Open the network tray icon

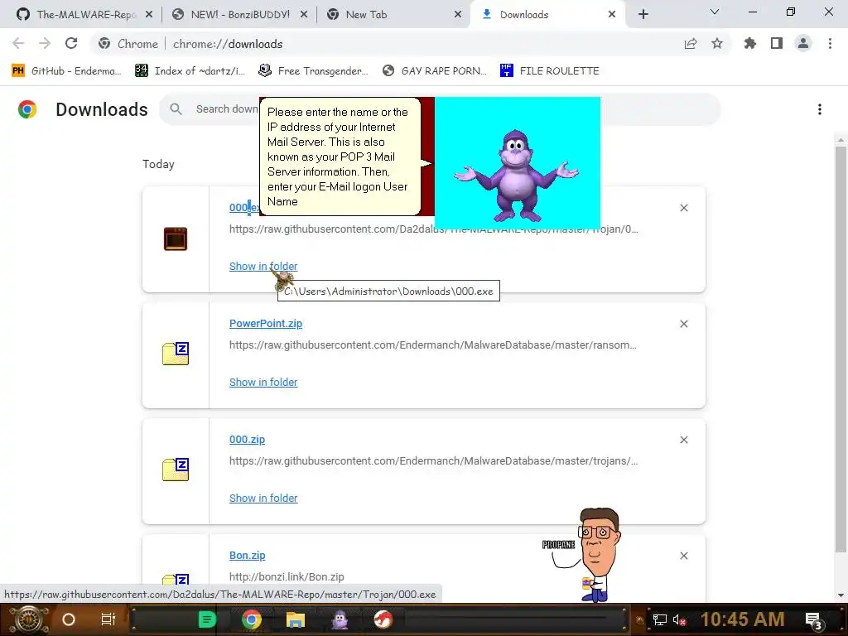coord(660,620)
